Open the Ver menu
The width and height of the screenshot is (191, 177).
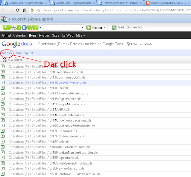point(18,53)
